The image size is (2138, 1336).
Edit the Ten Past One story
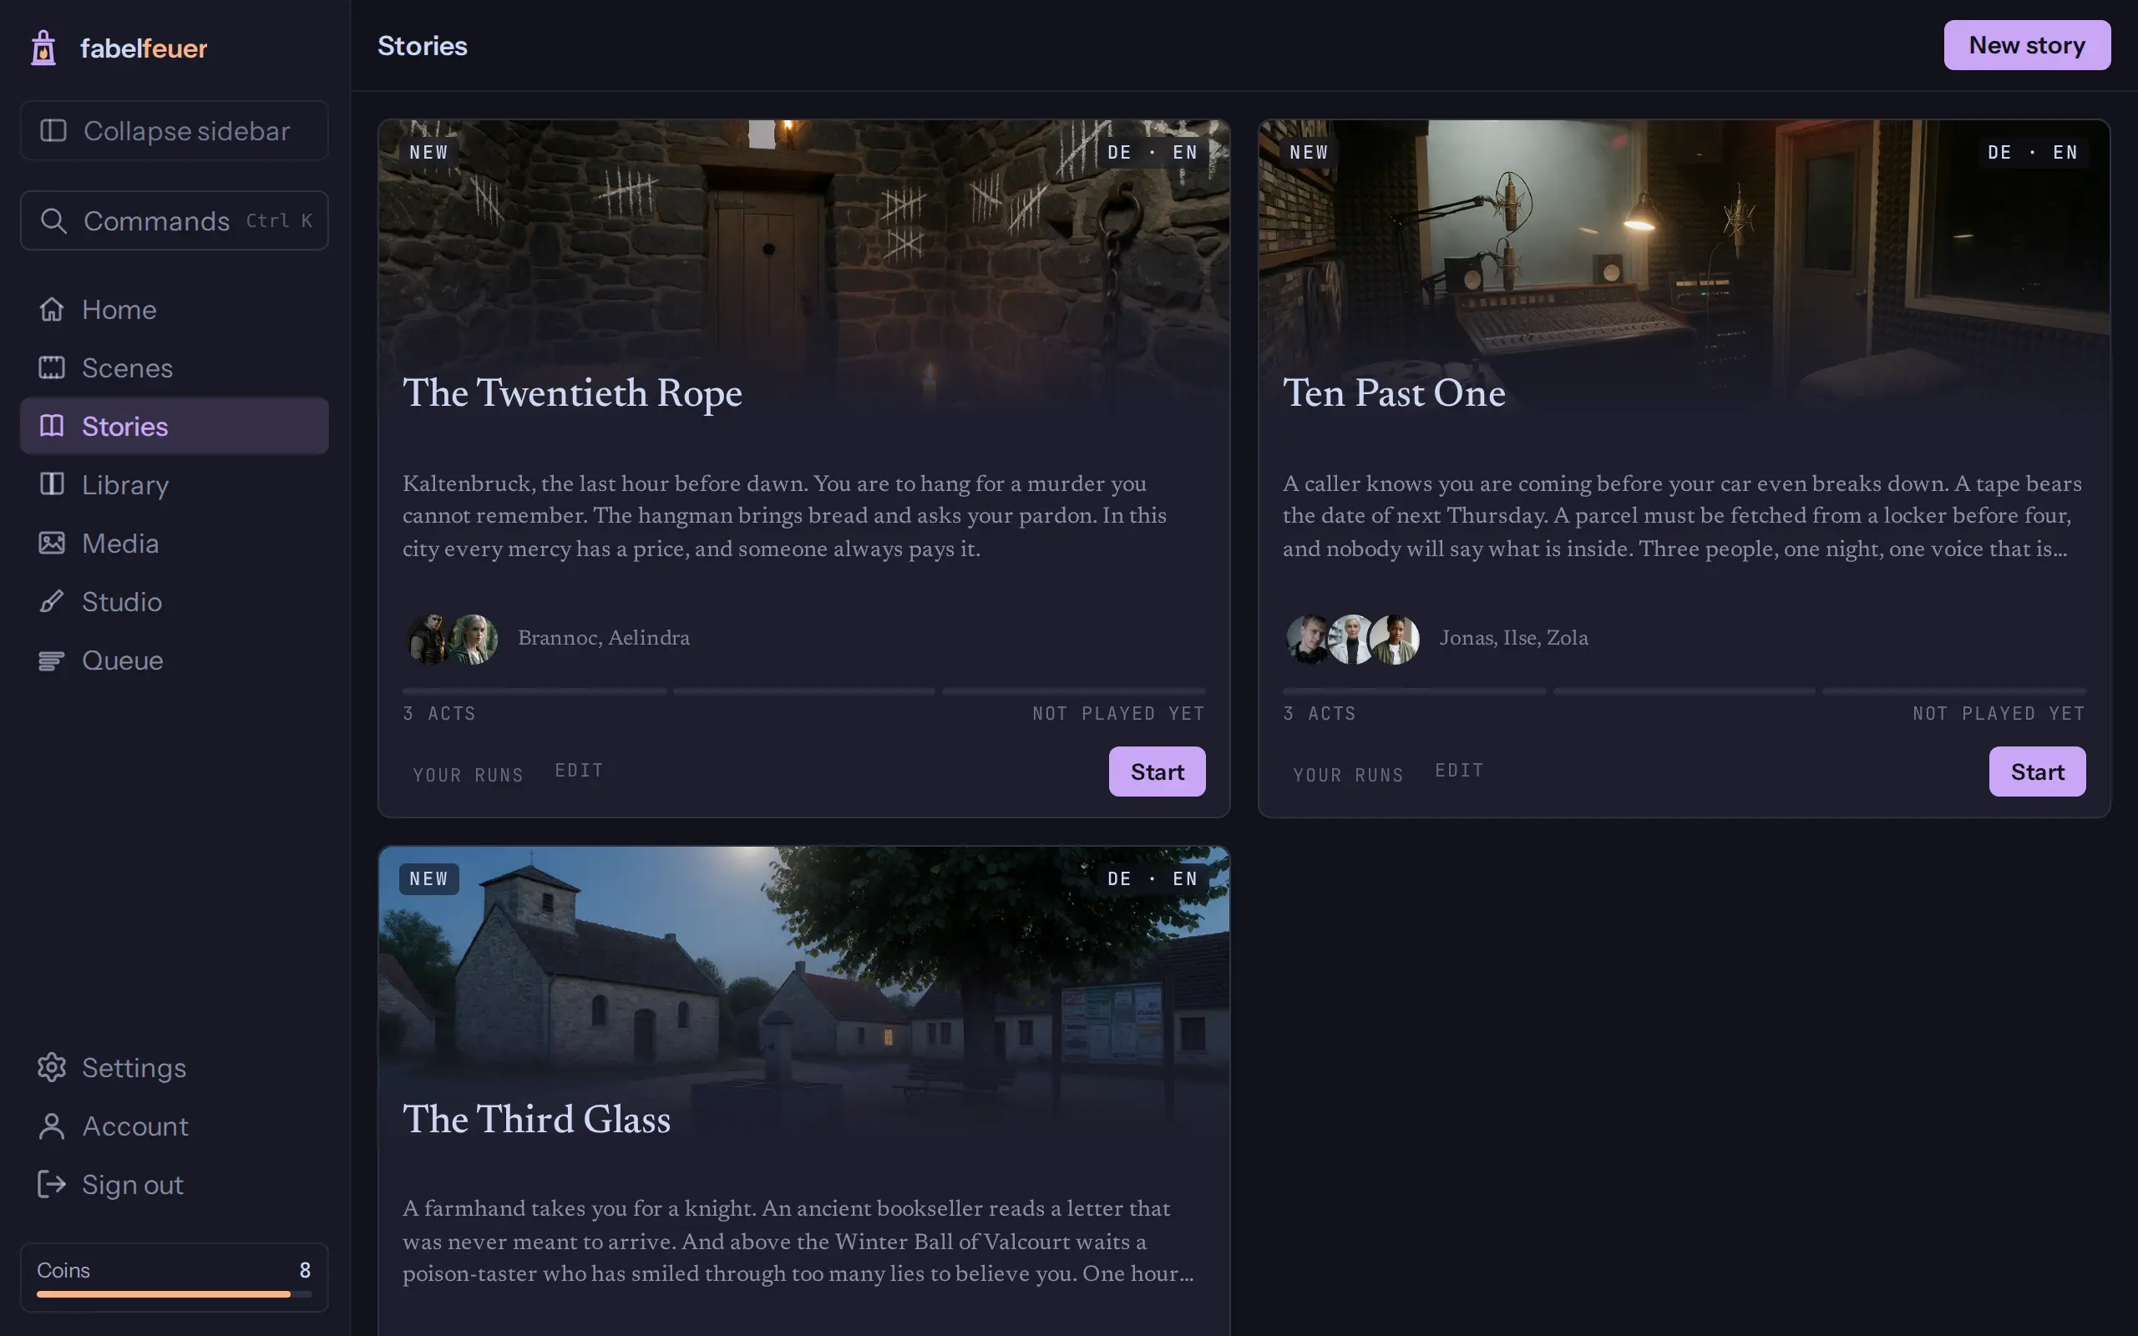(1459, 771)
